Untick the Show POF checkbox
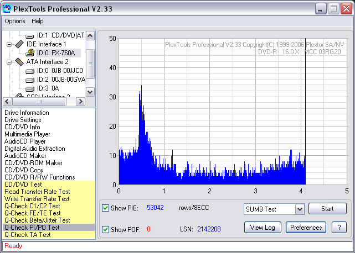Image resolution: width=355 pixels, height=253 pixels. pyautogui.click(x=105, y=229)
